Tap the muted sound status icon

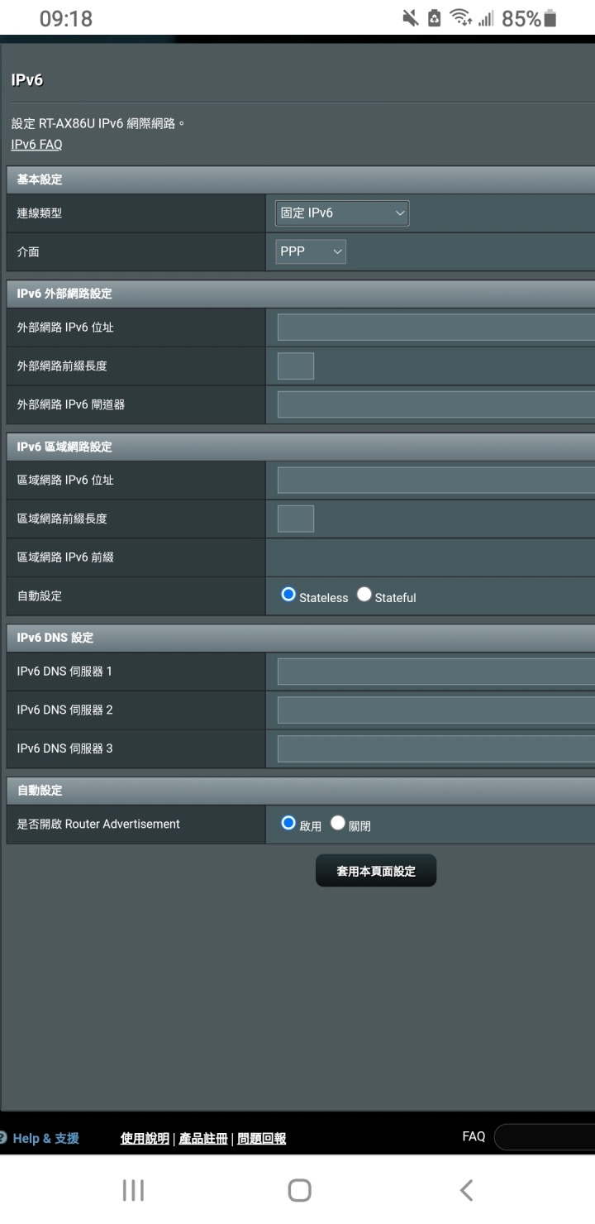[411, 19]
